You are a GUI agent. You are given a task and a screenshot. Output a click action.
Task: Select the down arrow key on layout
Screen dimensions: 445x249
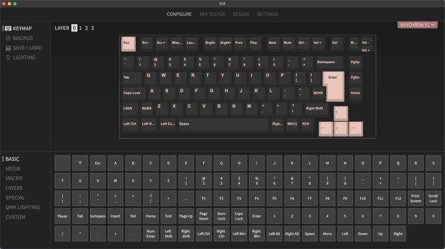pyautogui.click(x=341, y=129)
